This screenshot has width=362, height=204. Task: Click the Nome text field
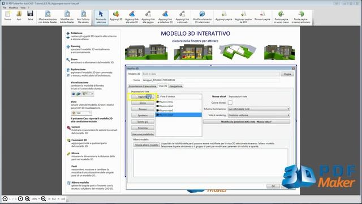point(211,80)
